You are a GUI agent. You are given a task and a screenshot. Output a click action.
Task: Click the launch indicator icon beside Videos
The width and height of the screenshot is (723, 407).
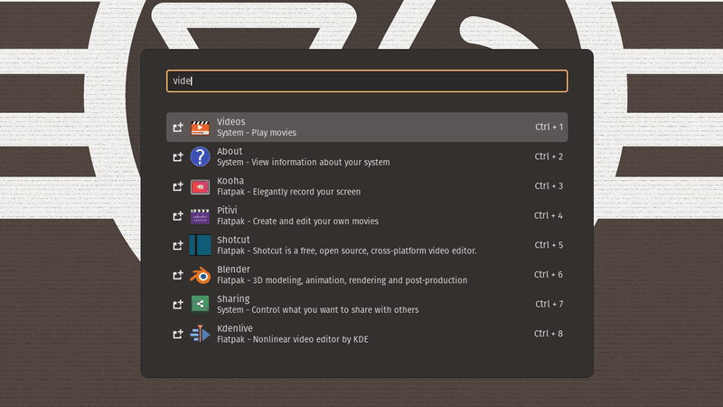(178, 127)
